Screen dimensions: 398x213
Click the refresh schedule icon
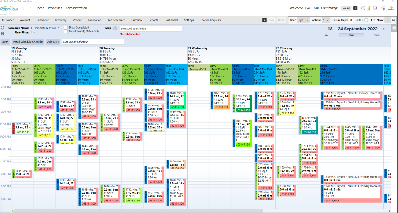3,28
